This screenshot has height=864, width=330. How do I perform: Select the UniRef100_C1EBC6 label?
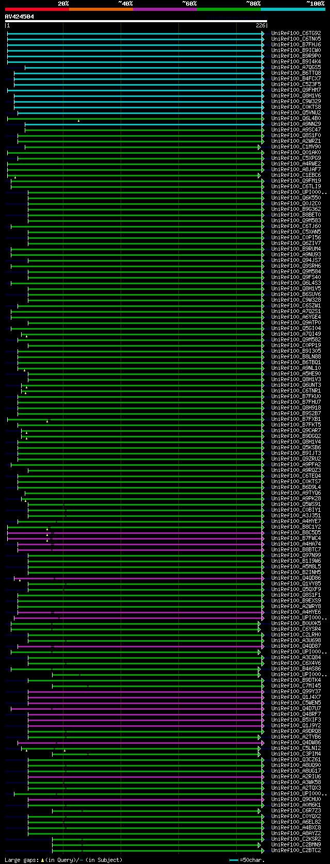coord(296,175)
